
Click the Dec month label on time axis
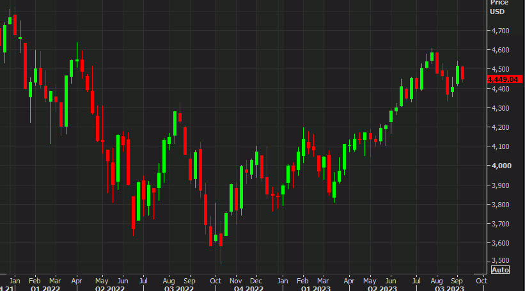256,281
